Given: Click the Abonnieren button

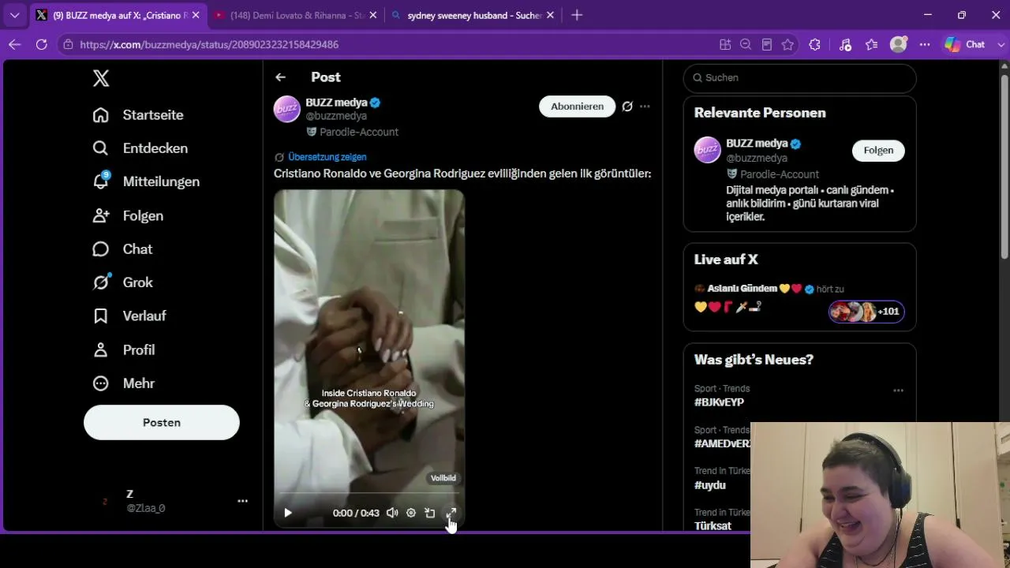Looking at the screenshot, I should coord(577,106).
